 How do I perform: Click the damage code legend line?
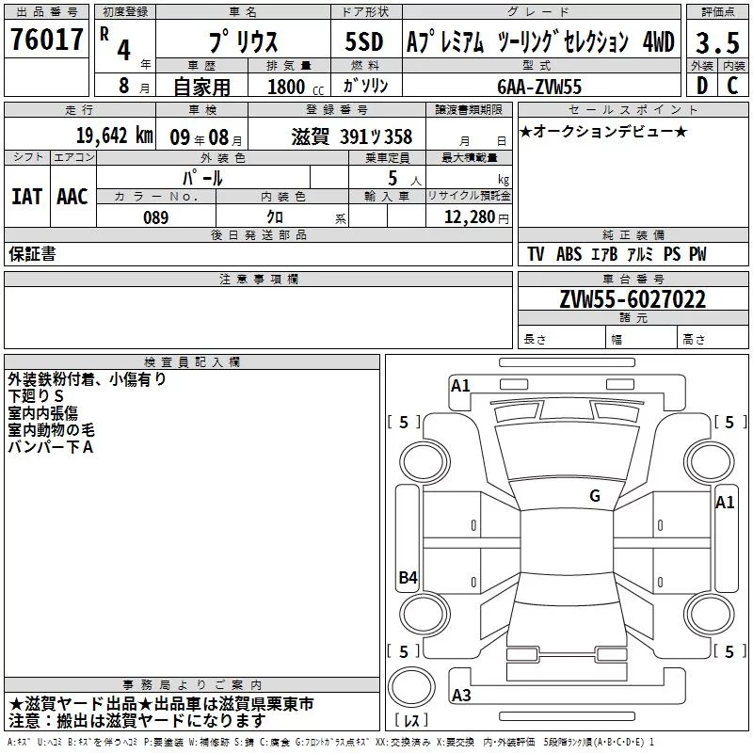331,743
